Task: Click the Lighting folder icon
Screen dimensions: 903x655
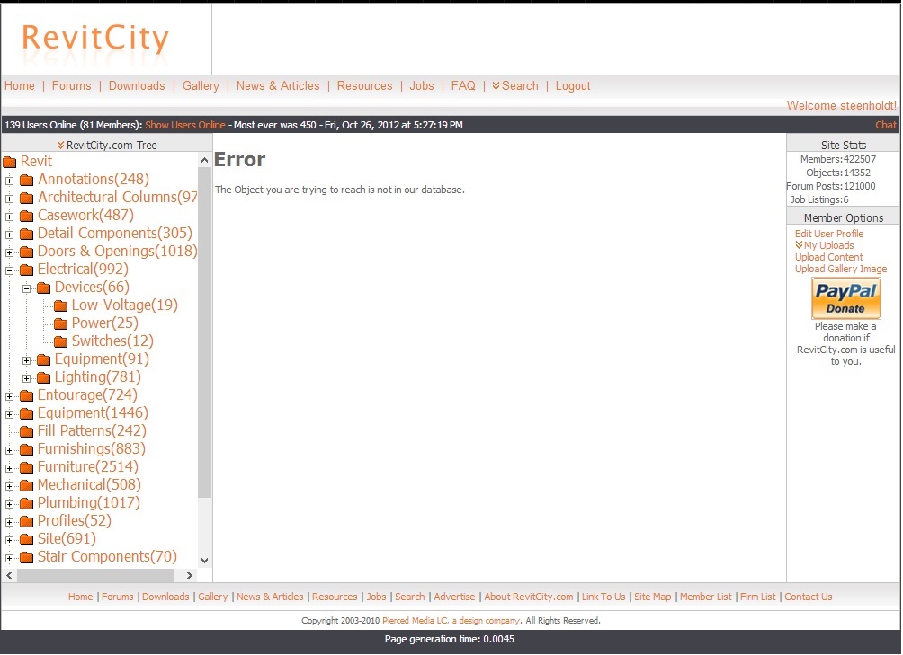Action: point(44,378)
